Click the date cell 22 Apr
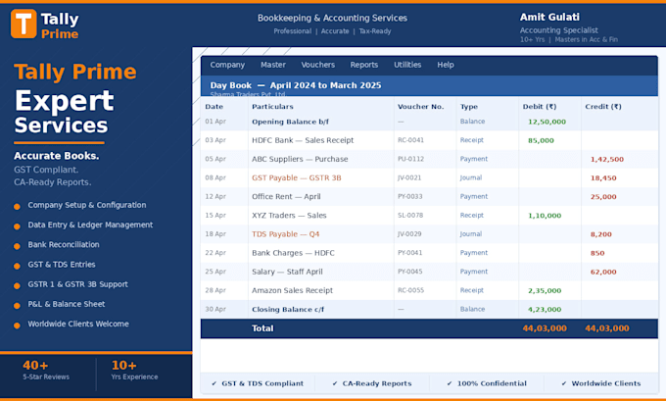Viewport: 666px width, 401px height. (214, 253)
